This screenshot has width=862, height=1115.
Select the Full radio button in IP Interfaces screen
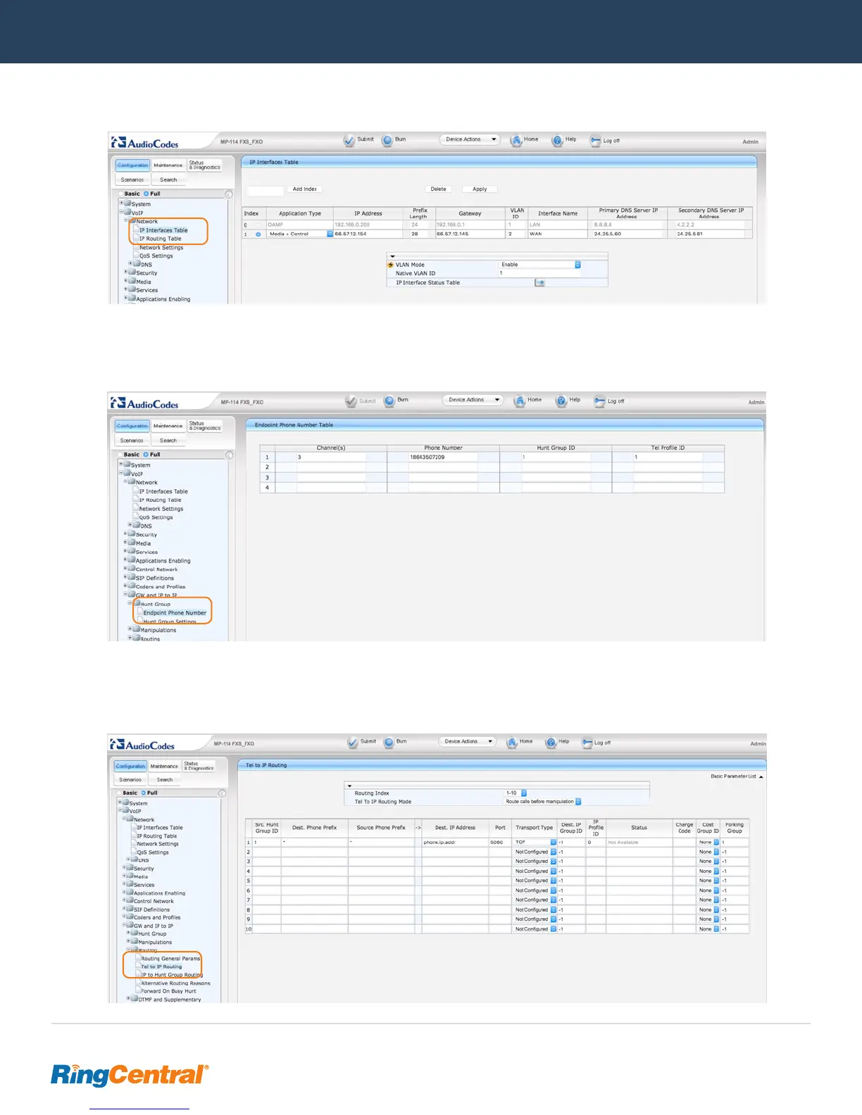tap(146, 194)
